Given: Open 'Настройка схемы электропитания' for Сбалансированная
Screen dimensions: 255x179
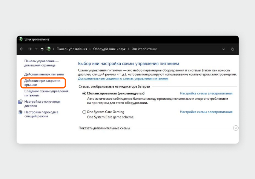Looking at the screenshot, I should tap(206, 93).
